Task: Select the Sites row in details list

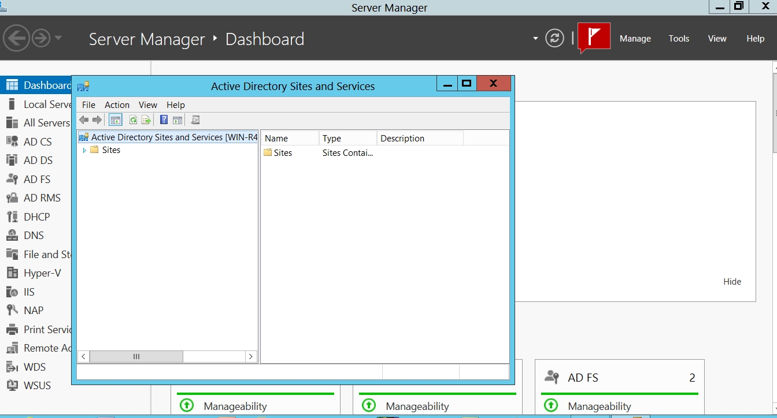Action: coord(278,153)
